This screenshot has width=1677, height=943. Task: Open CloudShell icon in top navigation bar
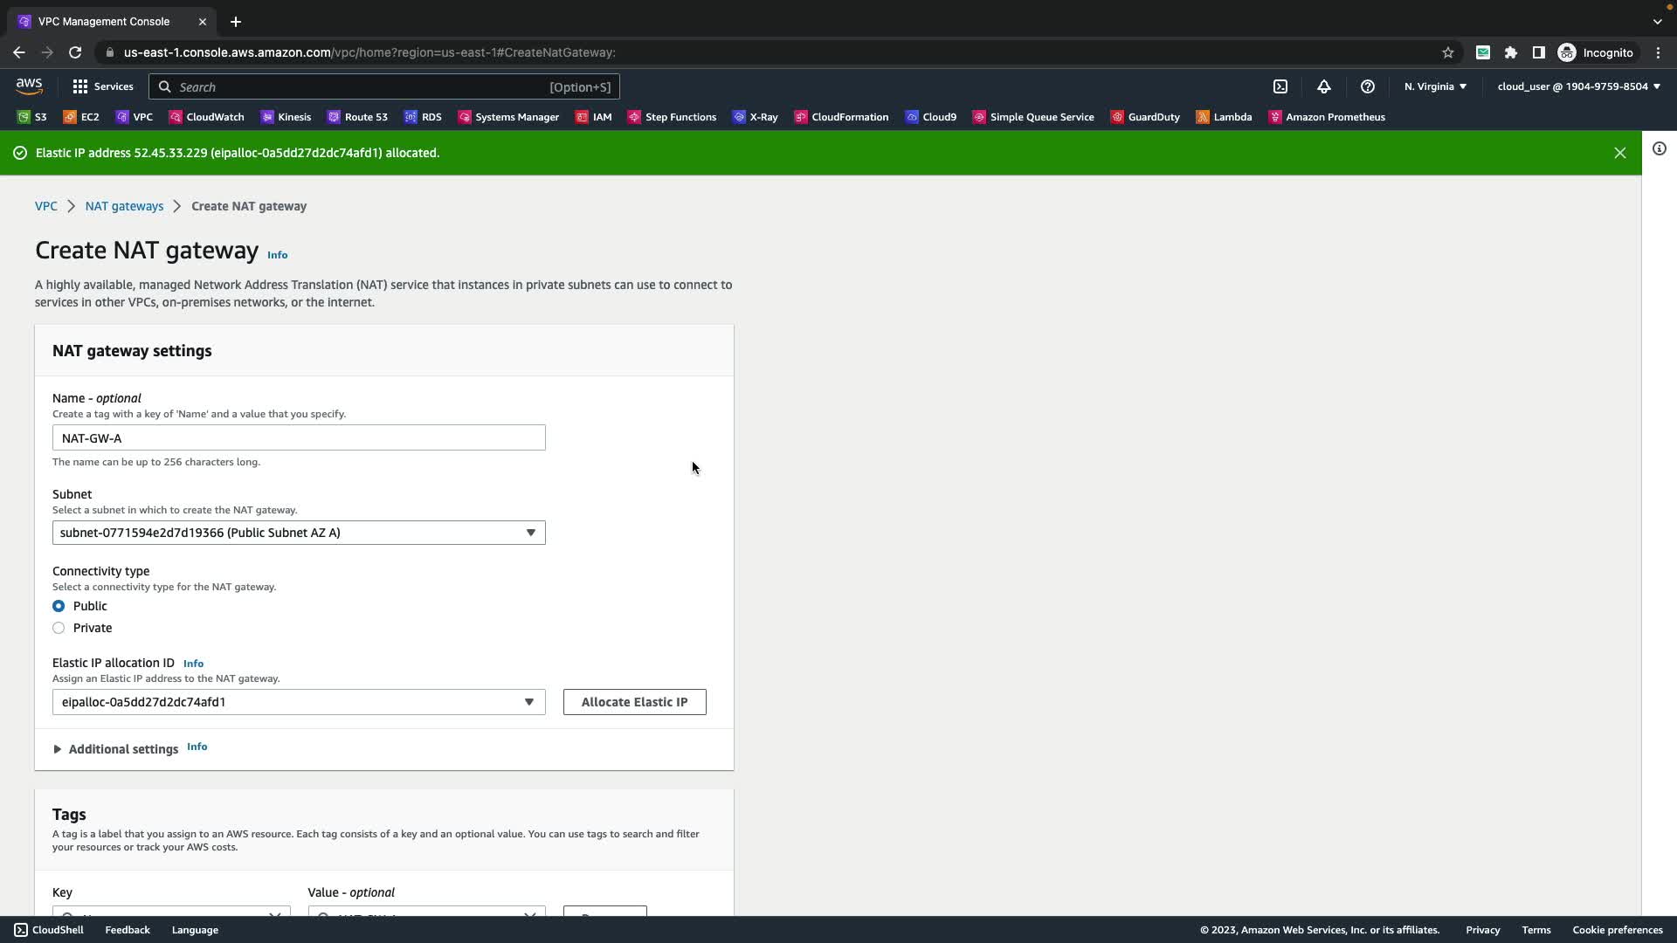tap(1280, 86)
